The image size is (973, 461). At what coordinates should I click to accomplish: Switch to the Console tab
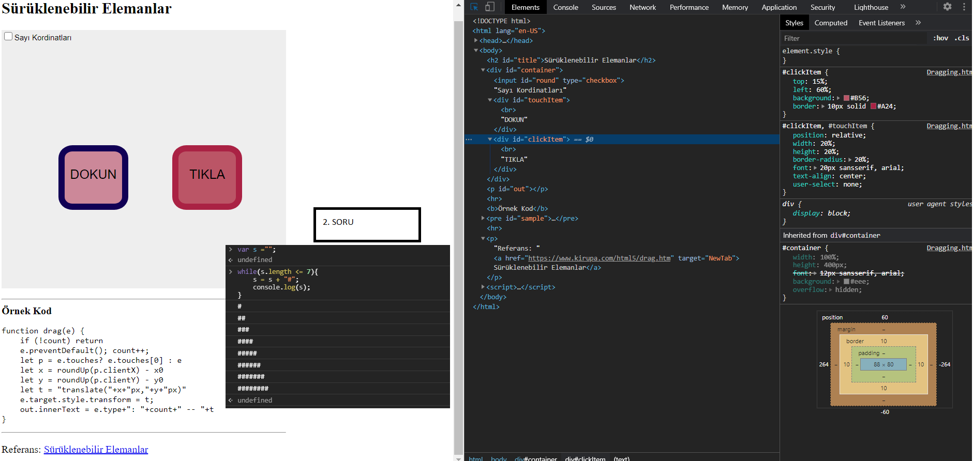(565, 7)
